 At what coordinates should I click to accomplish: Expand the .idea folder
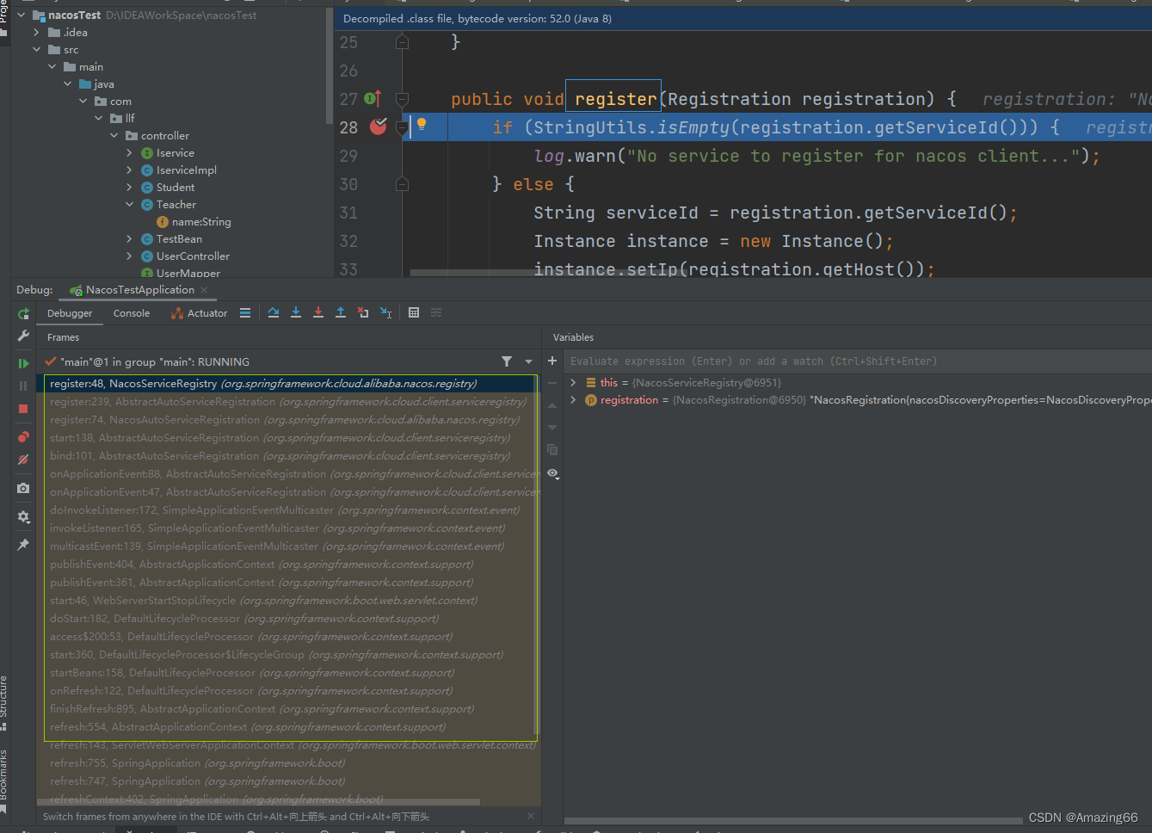(x=36, y=32)
